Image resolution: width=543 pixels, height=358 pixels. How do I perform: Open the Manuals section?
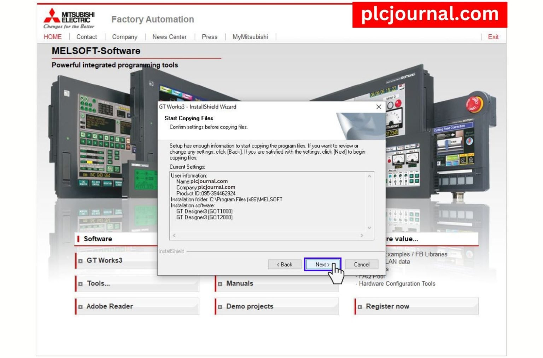click(x=240, y=283)
